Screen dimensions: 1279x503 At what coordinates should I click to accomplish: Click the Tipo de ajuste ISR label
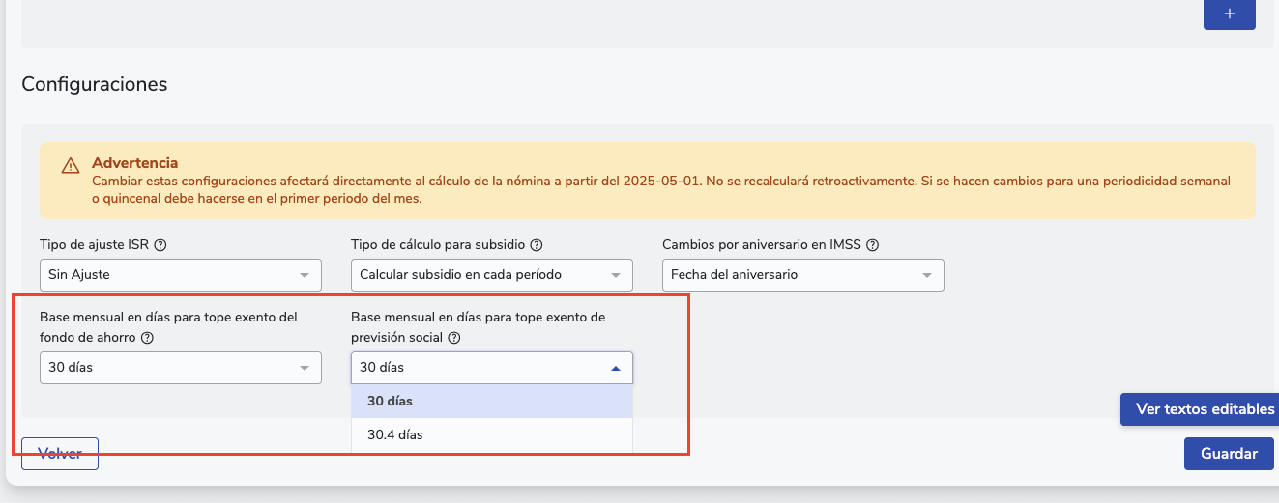(x=95, y=245)
